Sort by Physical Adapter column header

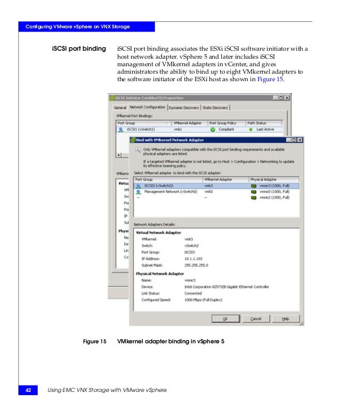[274, 179]
